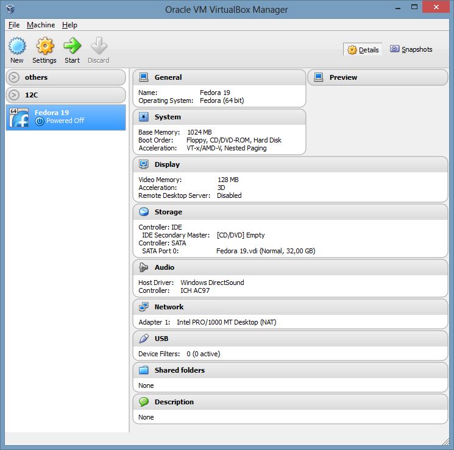454x450 pixels.
Task: Maximize the VirtualBox Manager window
Action: [x=414, y=7]
